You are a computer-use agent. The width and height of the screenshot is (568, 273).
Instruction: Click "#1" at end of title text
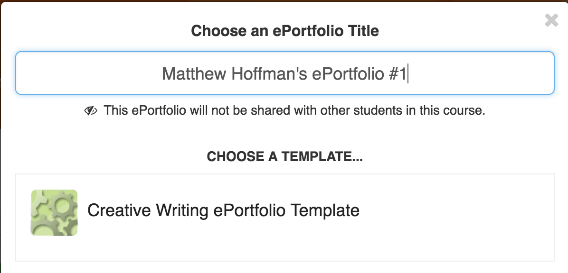pyautogui.click(x=397, y=74)
